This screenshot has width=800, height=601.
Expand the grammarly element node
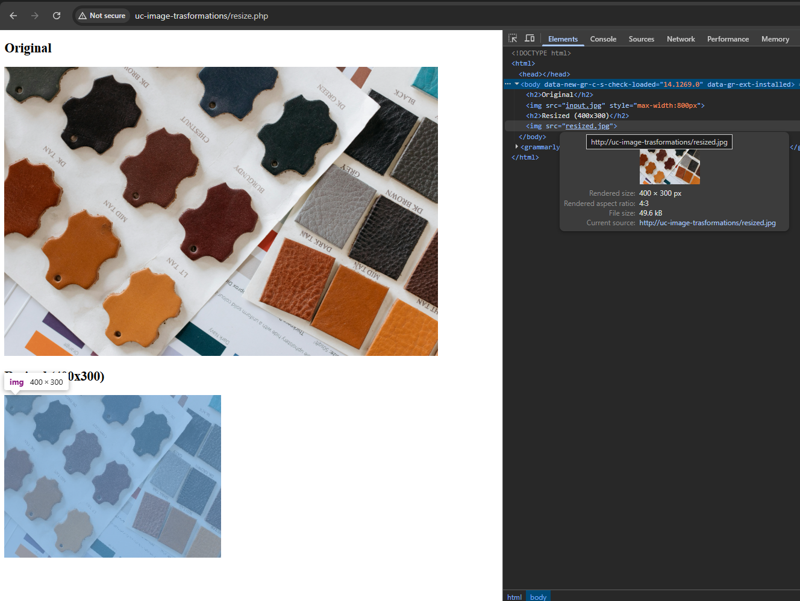517,146
